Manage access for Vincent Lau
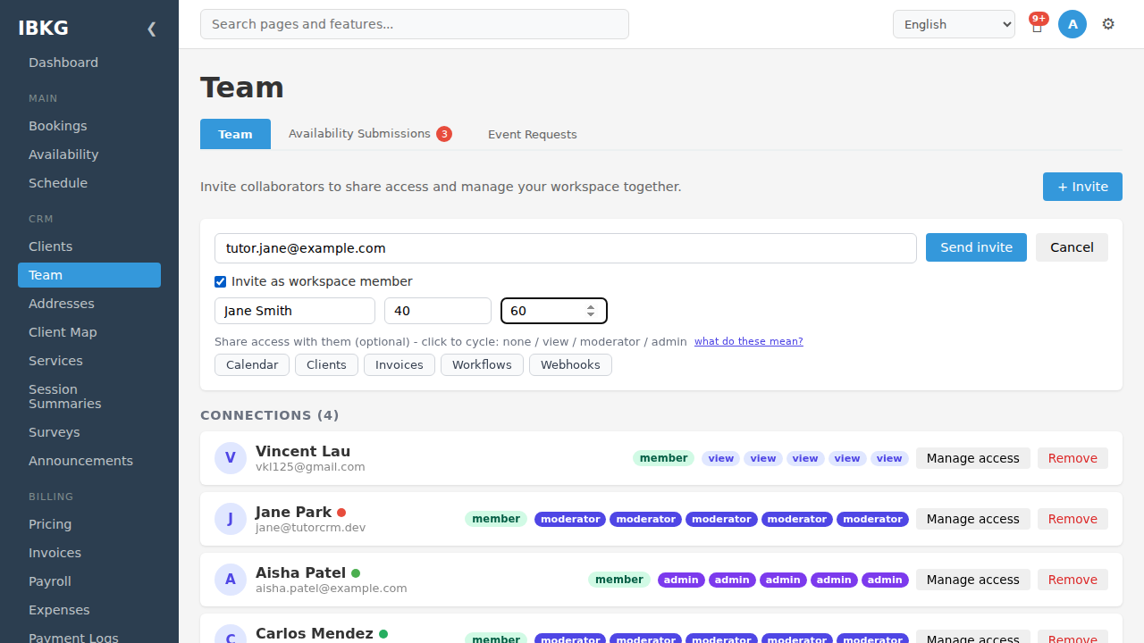The width and height of the screenshot is (1144, 643). coord(973,458)
